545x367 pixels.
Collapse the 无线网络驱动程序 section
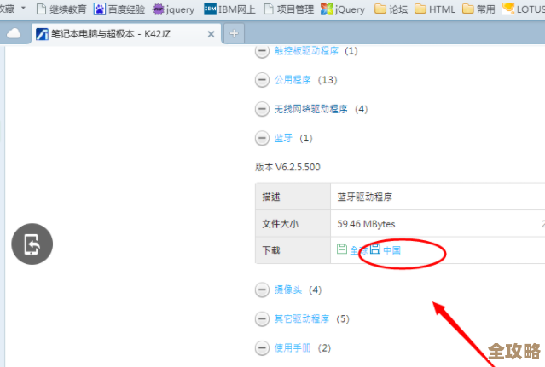pos(262,109)
